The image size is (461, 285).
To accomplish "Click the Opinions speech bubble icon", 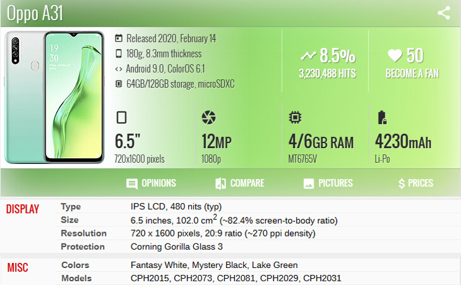I will click(131, 184).
